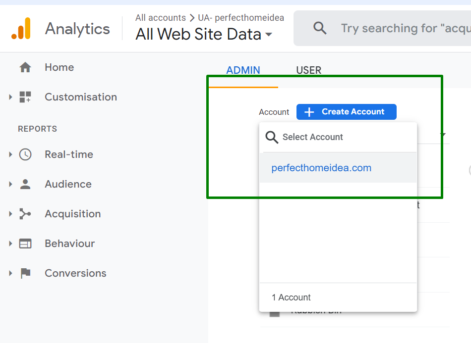Open Customisation in the sidebar

[81, 97]
